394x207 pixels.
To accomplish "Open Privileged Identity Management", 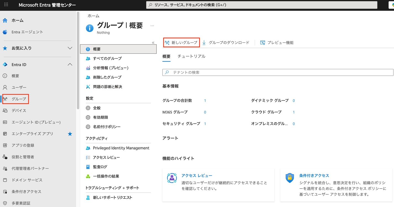I will [121, 148].
